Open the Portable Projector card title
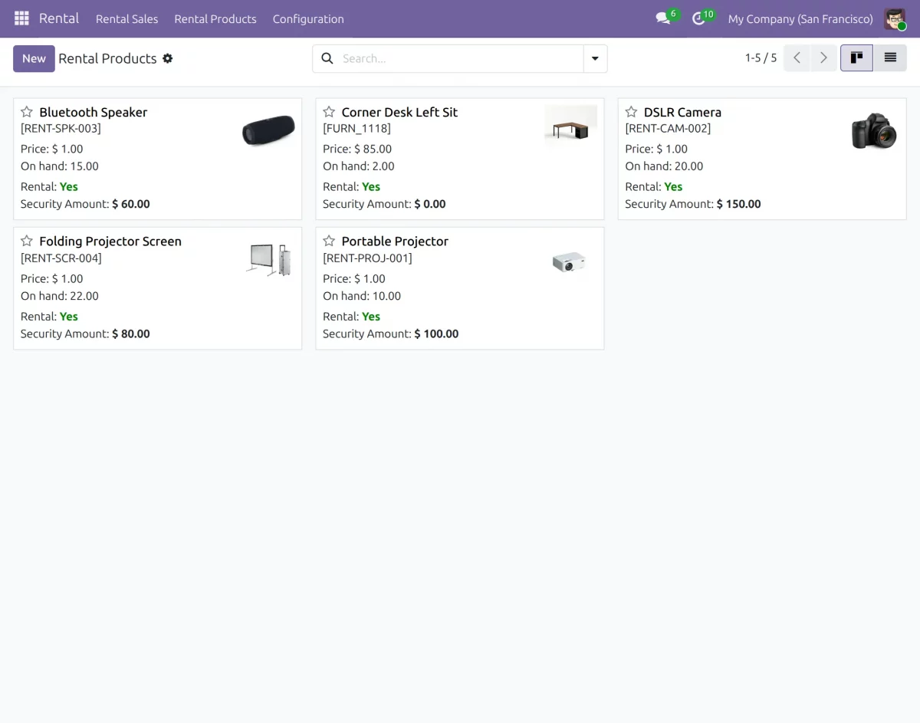 395,241
